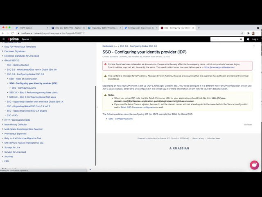Viewport: 262px width, 197px height.
Task: Open Multi-Space Knowledge Base Searcher
Action: click(x=24, y=129)
